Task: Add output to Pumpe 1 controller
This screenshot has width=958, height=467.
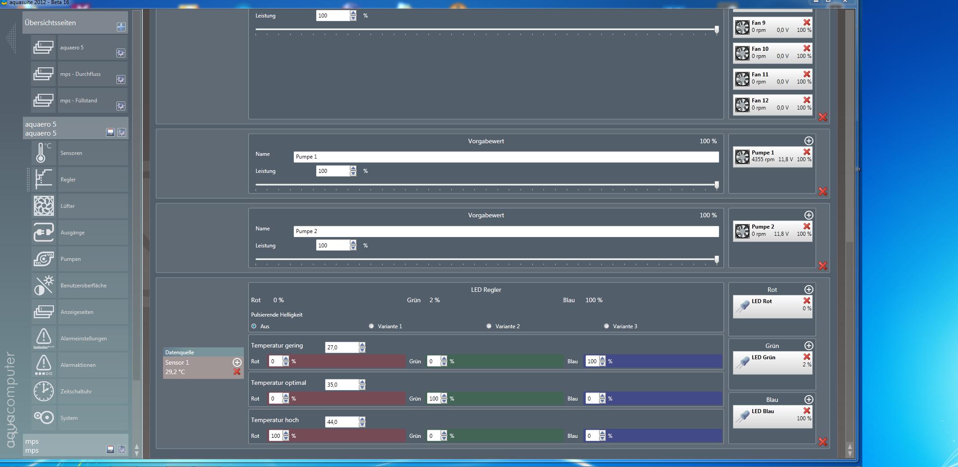Action: pos(808,141)
